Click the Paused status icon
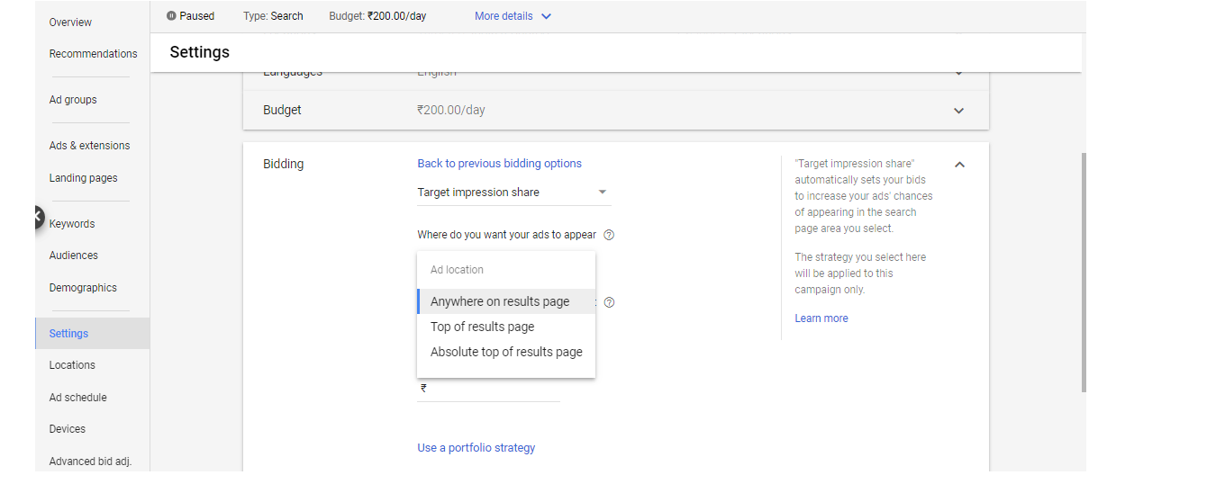The width and height of the screenshot is (1225, 502). 171,16
